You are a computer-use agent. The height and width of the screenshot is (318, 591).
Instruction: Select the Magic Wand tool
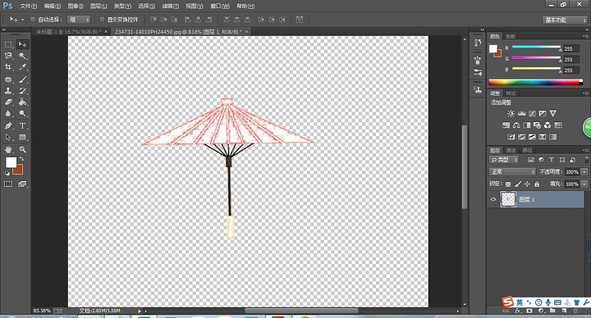click(x=23, y=56)
